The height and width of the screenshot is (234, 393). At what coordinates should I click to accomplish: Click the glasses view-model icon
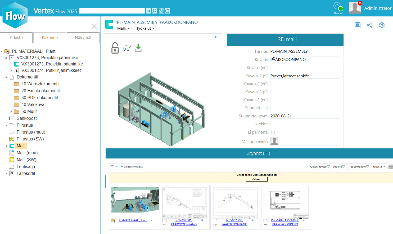pyautogui.click(x=127, y=48)
